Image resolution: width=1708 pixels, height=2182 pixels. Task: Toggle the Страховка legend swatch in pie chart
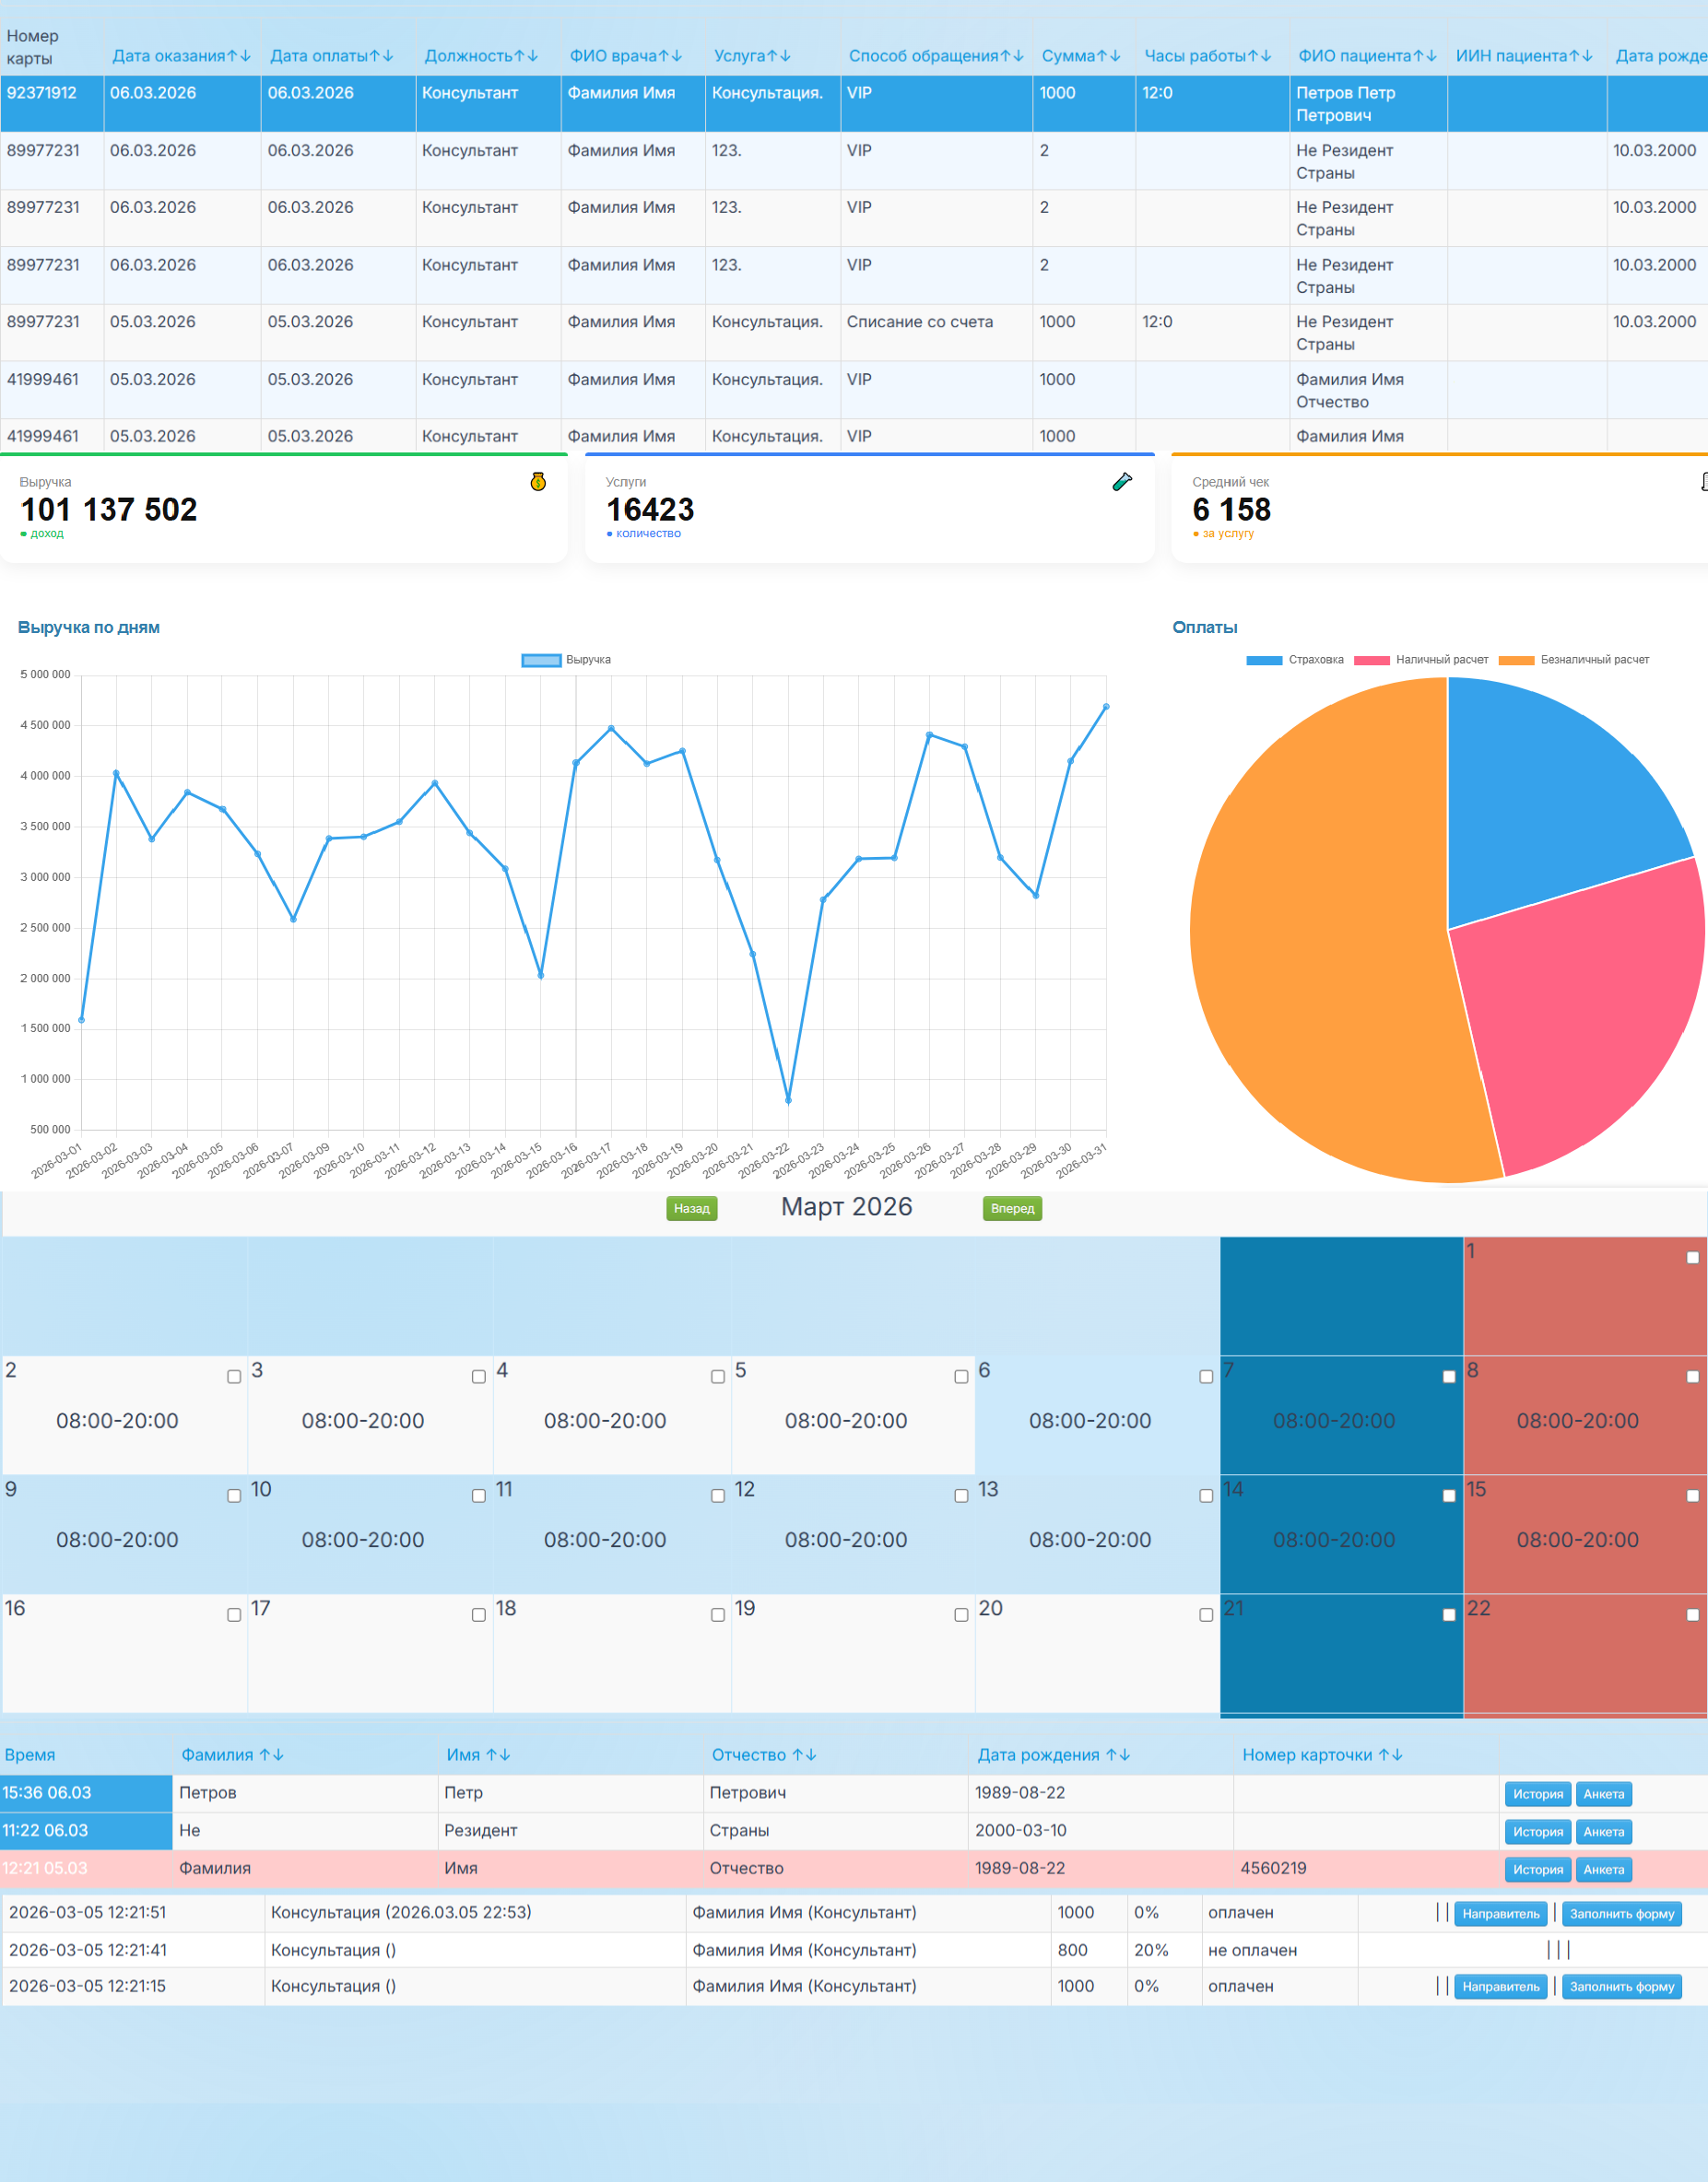pyautogui.click(x=1264, y=660)
